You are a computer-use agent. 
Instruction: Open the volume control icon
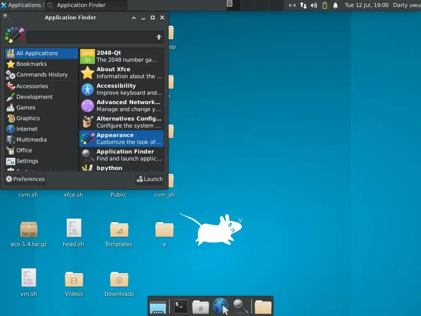[314, 5]
